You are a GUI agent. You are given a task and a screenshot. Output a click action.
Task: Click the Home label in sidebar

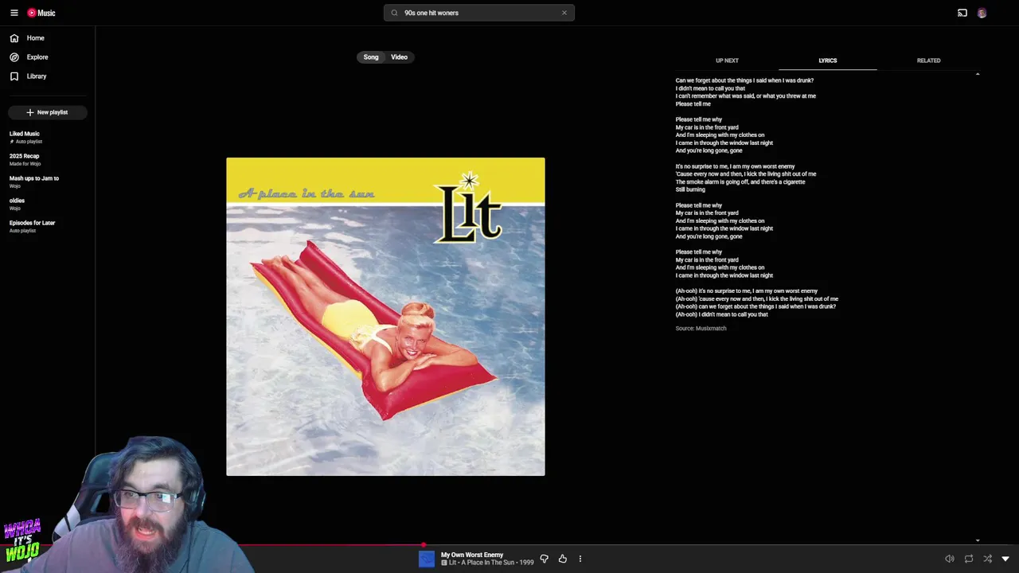pyautogui.click(x=36, y=38)
